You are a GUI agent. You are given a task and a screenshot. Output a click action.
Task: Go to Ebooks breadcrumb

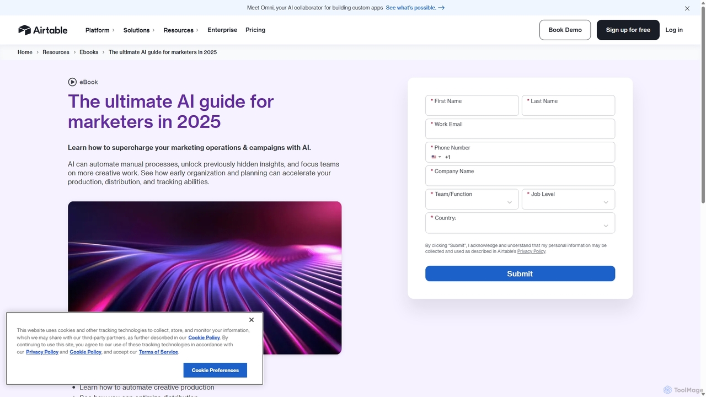89,52
